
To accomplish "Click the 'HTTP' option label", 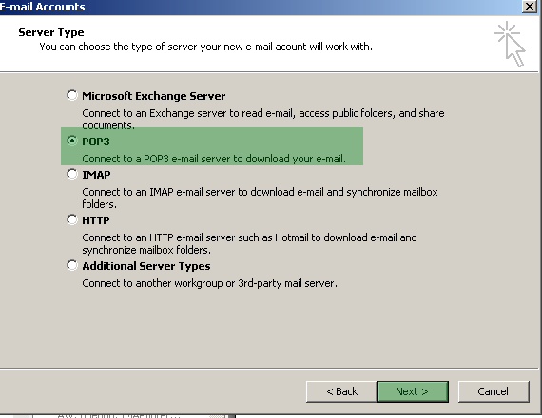I will (96, 220).
